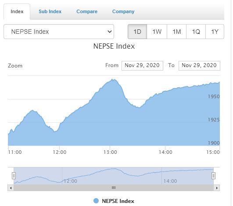
Task: Open the Compare tab
Action: (x=87, y=11)
